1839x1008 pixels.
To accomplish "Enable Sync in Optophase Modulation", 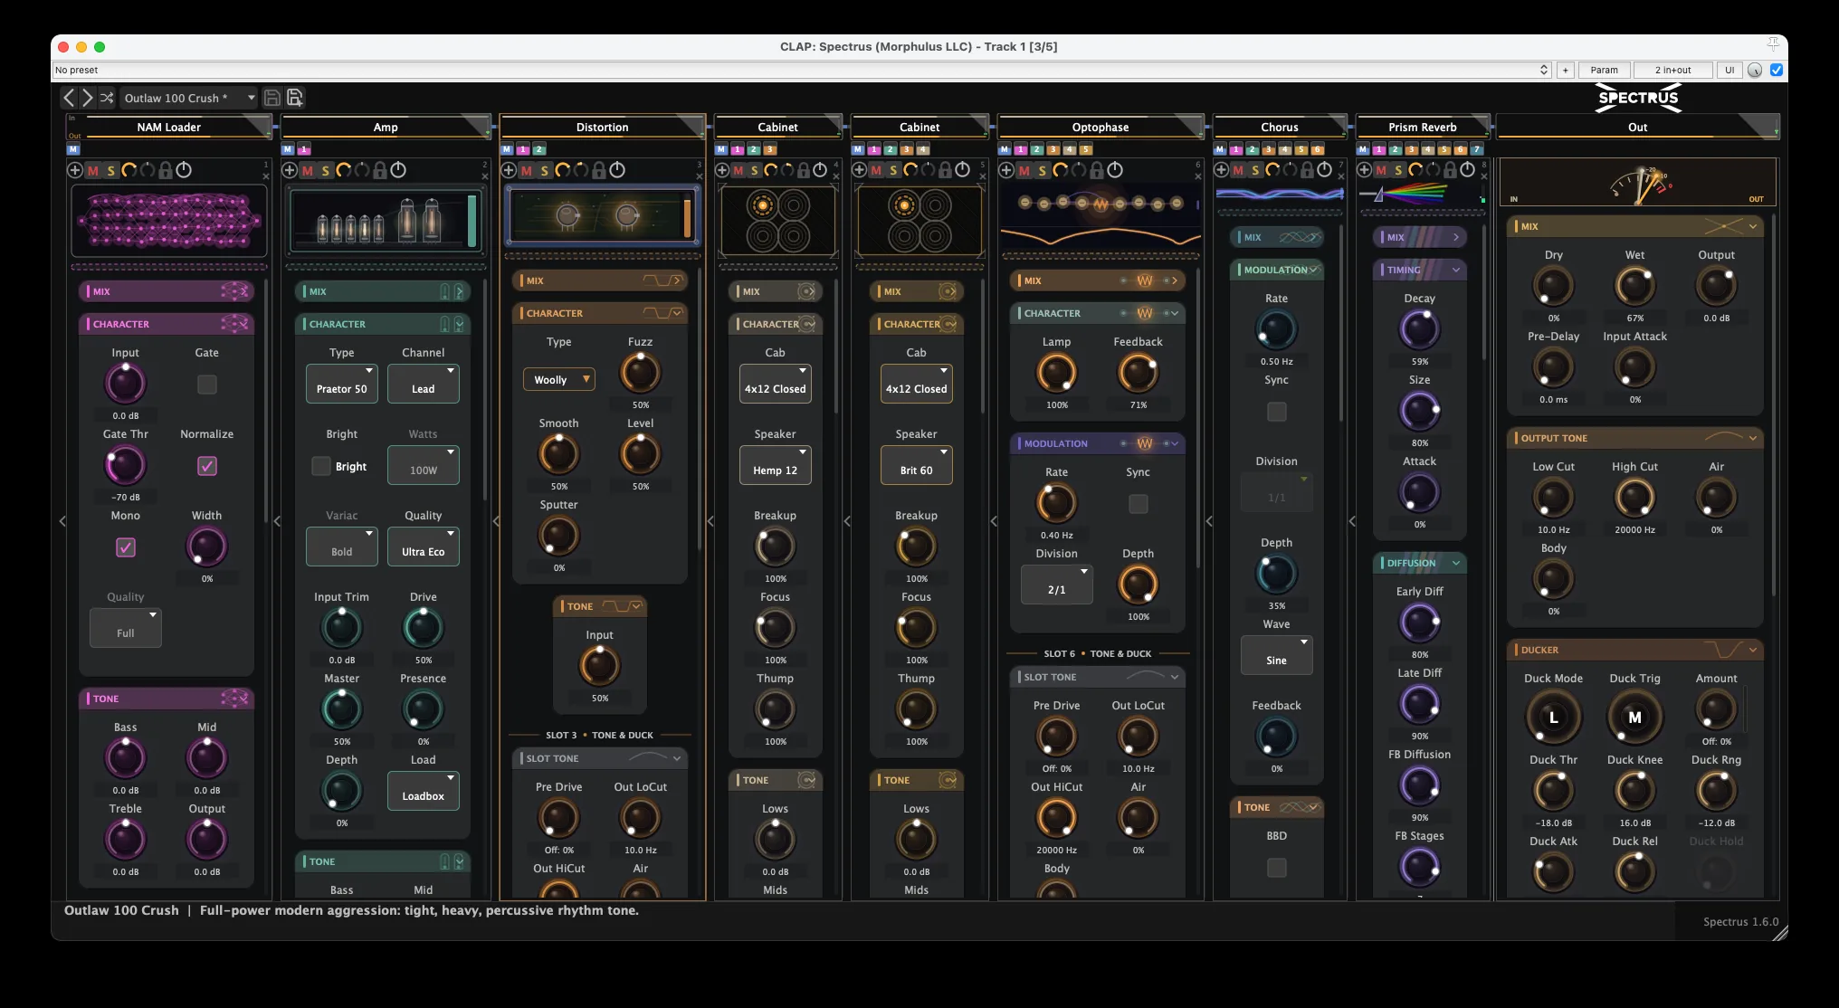I will (x=1139, y=504).
